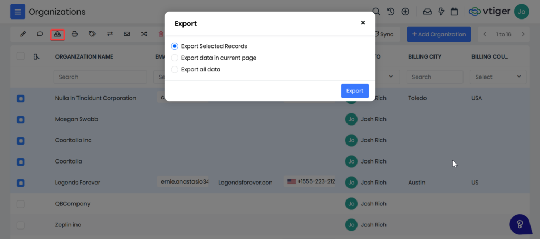The width and height of the screenshot is (540, 239).
Task: Open the QBCompany organization
Action: [x=73, y=204]
